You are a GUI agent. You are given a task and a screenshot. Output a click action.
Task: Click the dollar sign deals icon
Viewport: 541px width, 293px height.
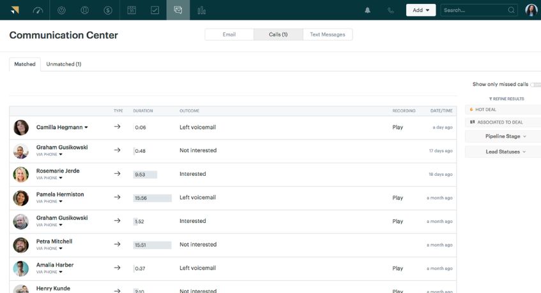pos(108,10)
